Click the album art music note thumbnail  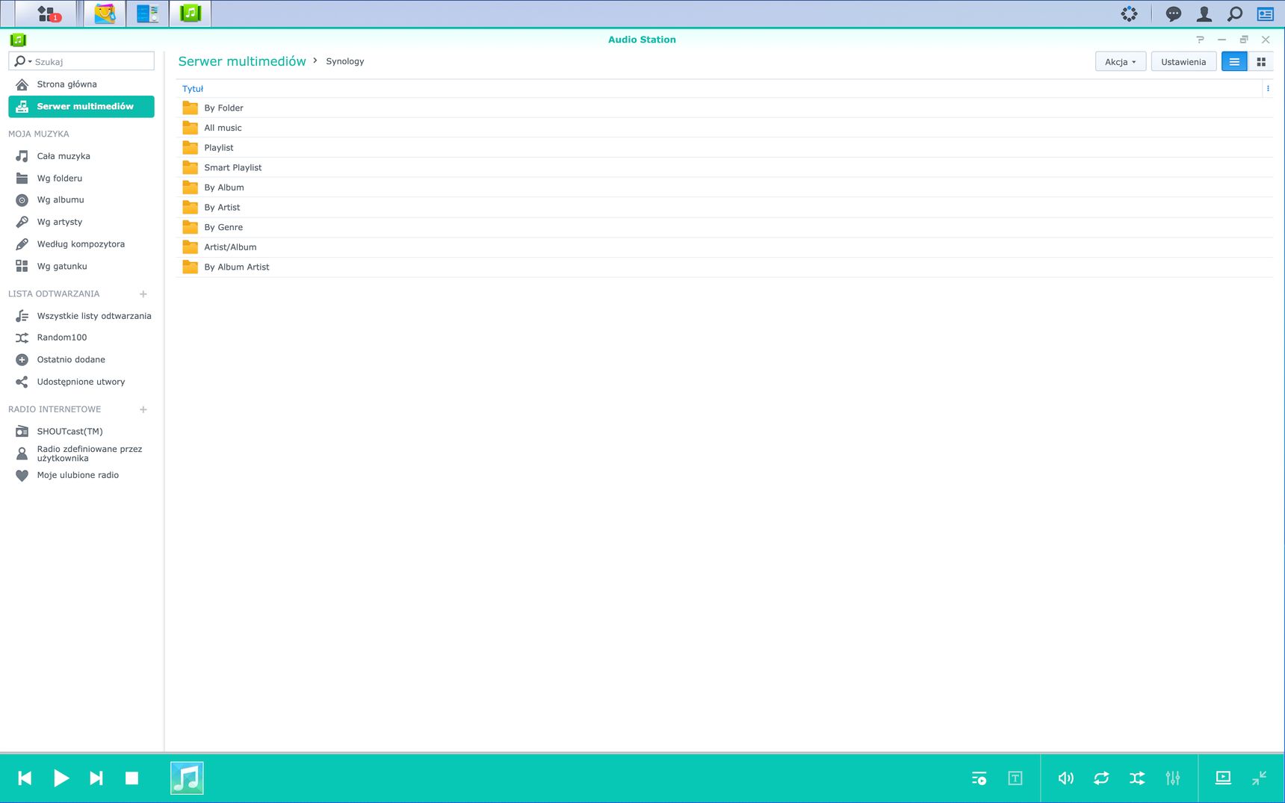point(187,778)
